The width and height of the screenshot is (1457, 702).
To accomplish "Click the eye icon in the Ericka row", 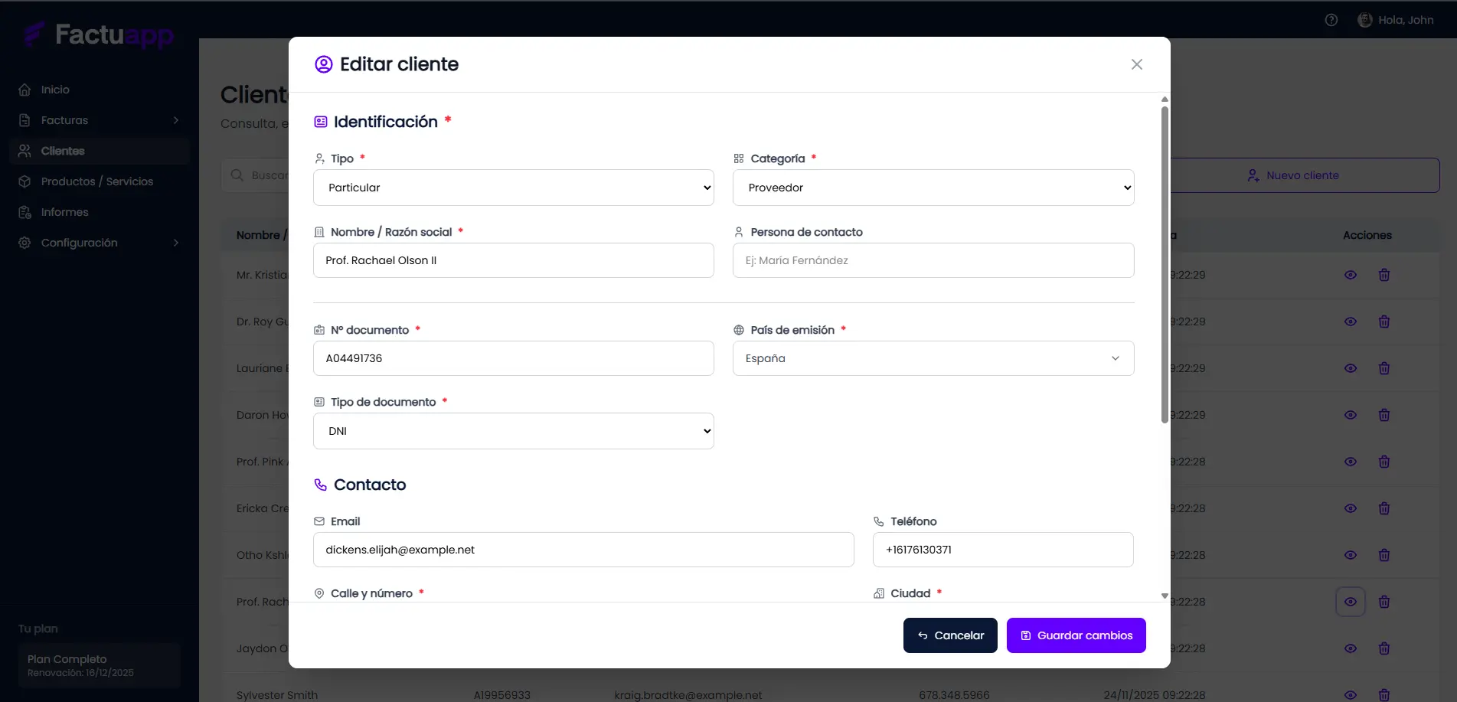I will (1351, 508).
